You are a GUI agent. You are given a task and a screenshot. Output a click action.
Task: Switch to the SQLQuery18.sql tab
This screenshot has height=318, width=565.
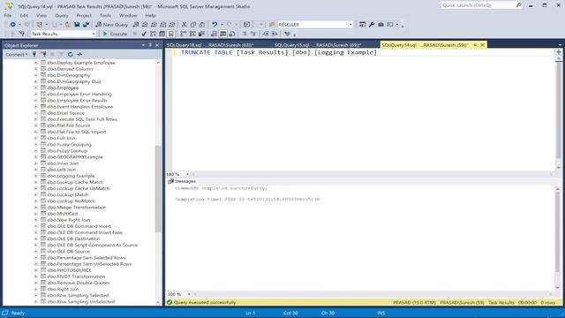210,45
